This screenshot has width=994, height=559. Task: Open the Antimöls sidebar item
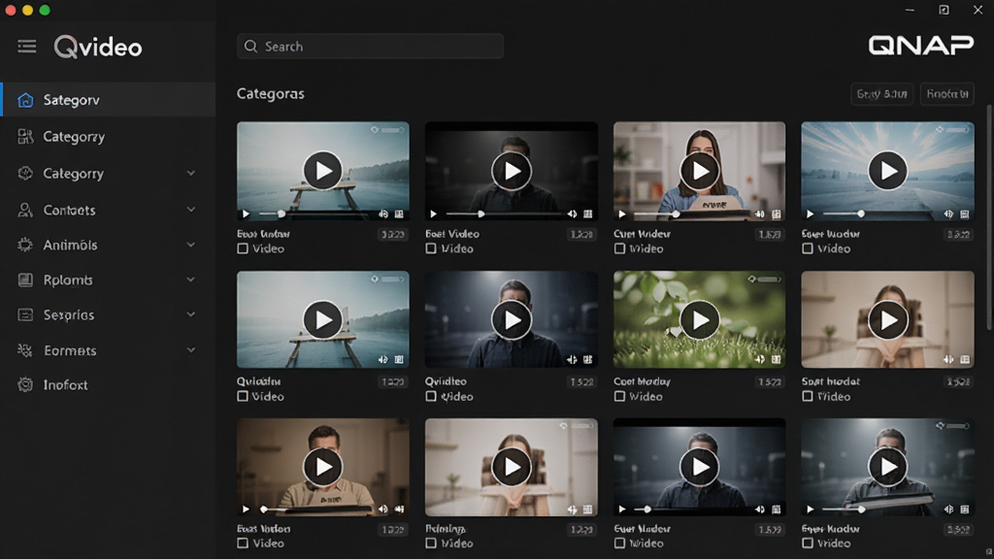pos(108,245)
